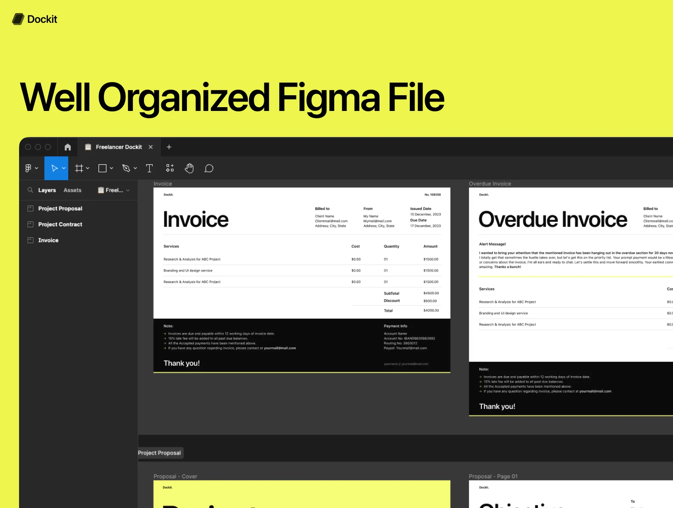
Task: Click the Discount value $500.00
Action: click(x=430, y=301)
